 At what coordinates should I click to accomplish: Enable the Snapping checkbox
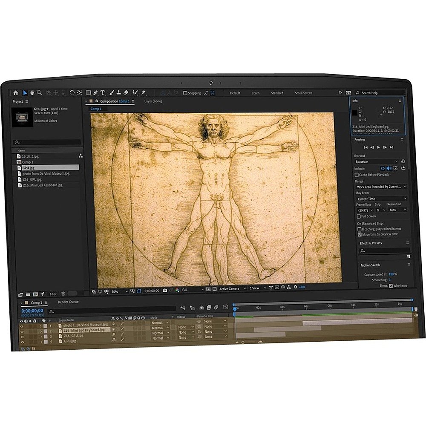pos(185,93)
